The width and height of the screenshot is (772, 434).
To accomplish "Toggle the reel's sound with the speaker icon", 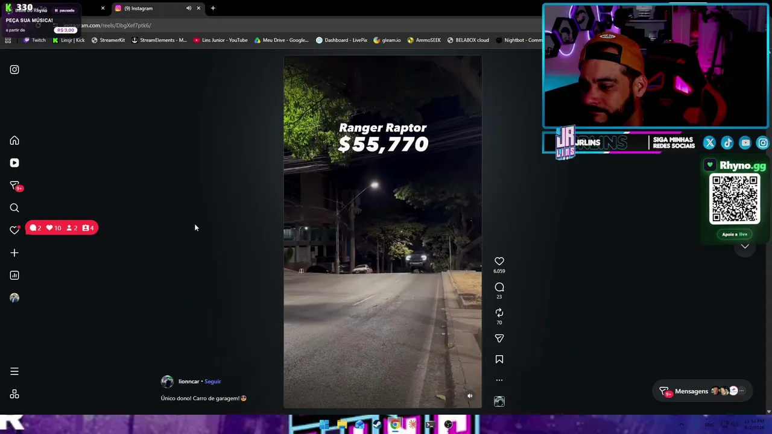I will point(470,396).
